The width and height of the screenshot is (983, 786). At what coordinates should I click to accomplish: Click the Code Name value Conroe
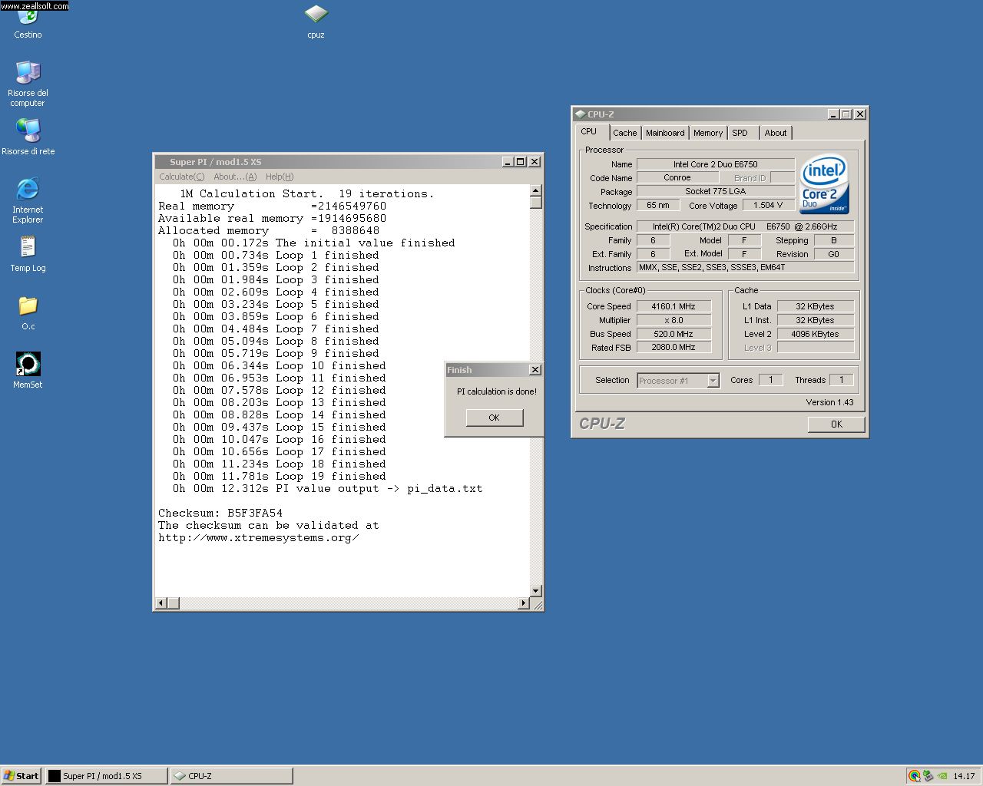point(677,177)
